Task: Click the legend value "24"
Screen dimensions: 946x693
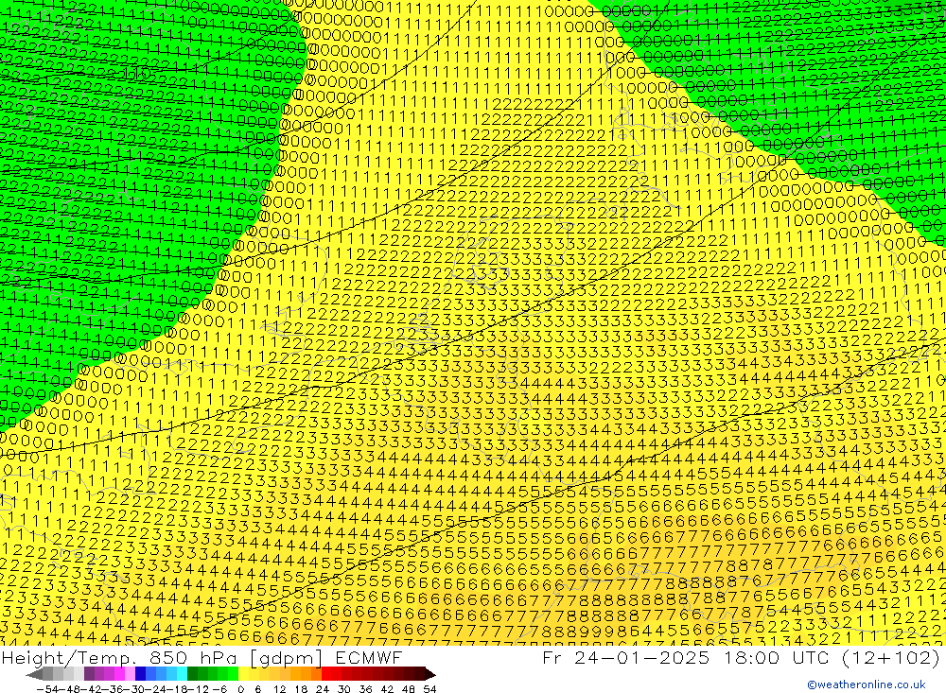Action: pyautogui.click(x=323, y=689)
